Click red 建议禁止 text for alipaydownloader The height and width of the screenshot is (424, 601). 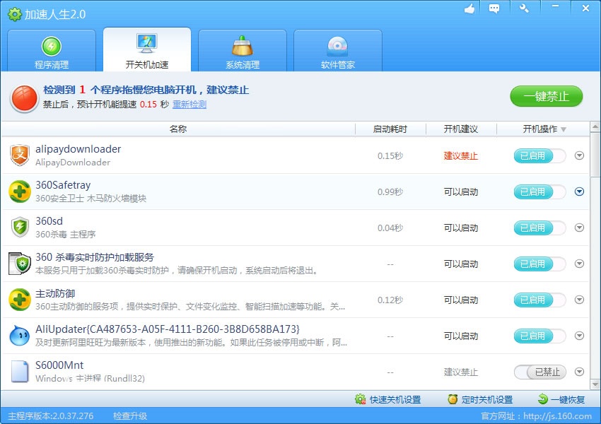coord(461,156)
